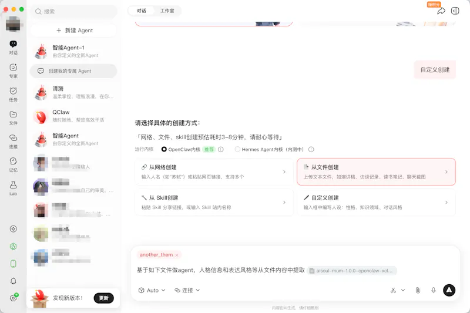The height and width of the screenshot is (313, 470).
Task: Open the 任务 tasks sidebar icon
Action: pyautogui.click(x=13, y=95)
